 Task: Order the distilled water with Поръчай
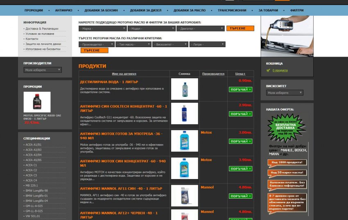240,89
